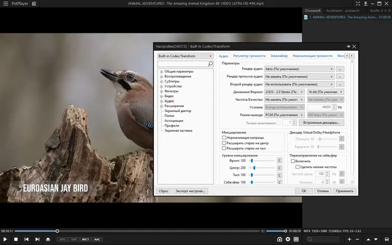Open the Built-in Codec/Transform profile dropdown
The height and width of the screenshot is (245, 392).
click(185, 56)
